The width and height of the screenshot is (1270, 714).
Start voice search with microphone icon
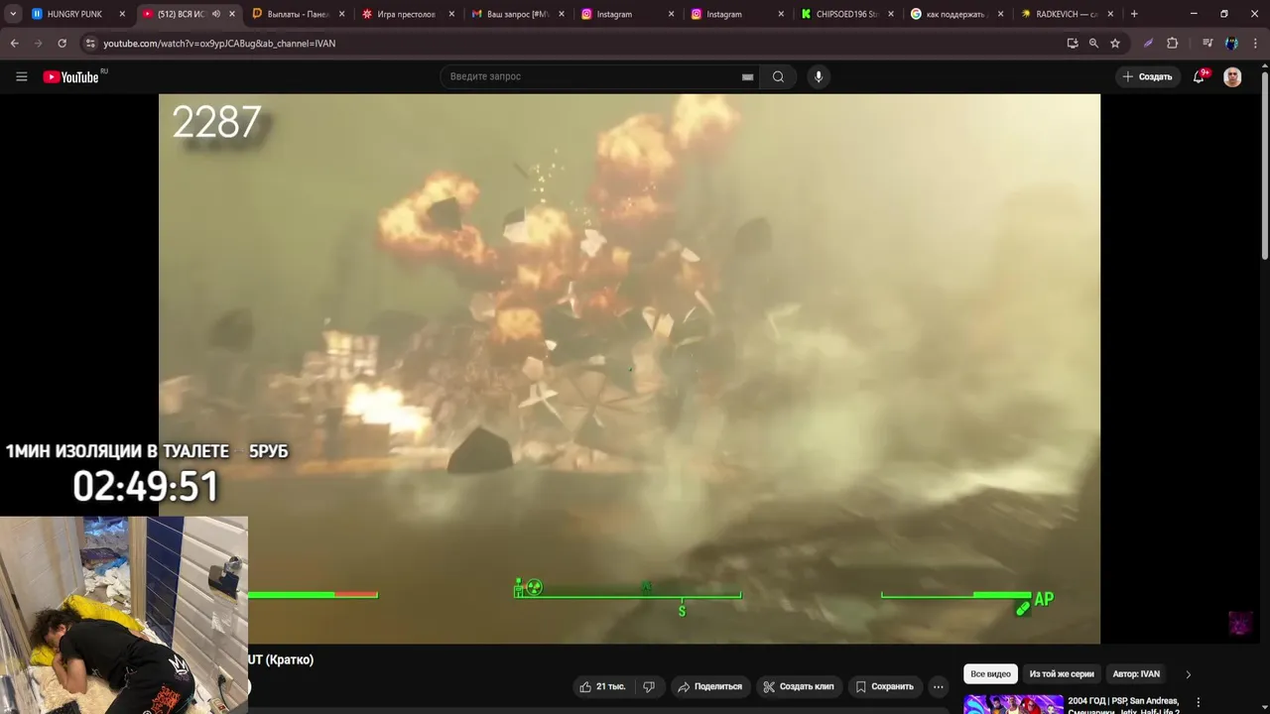819,76
